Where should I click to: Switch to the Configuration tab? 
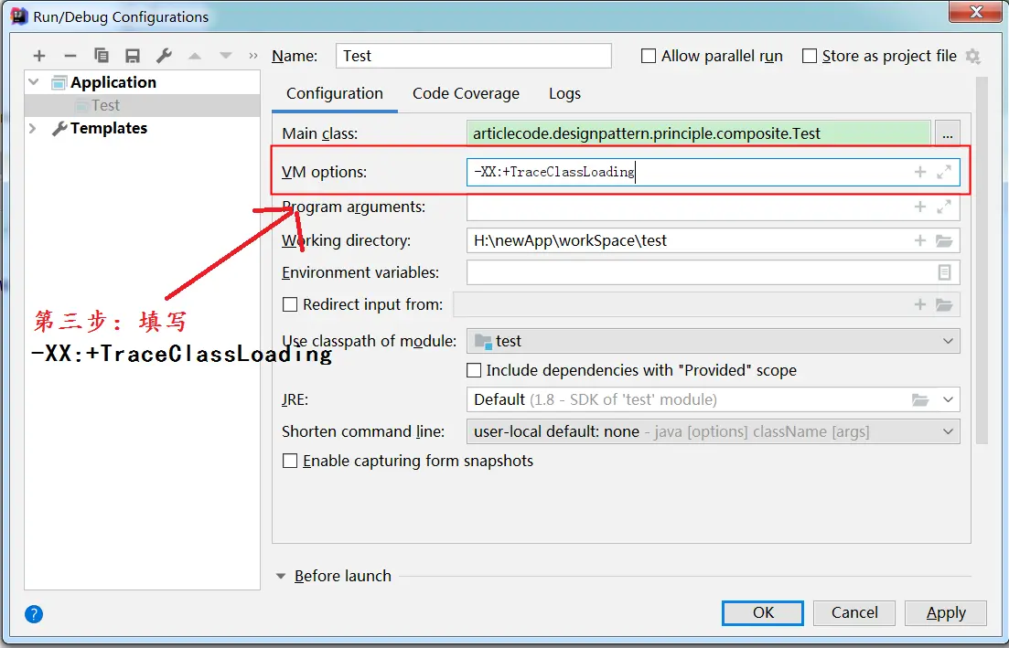(335, 94)
